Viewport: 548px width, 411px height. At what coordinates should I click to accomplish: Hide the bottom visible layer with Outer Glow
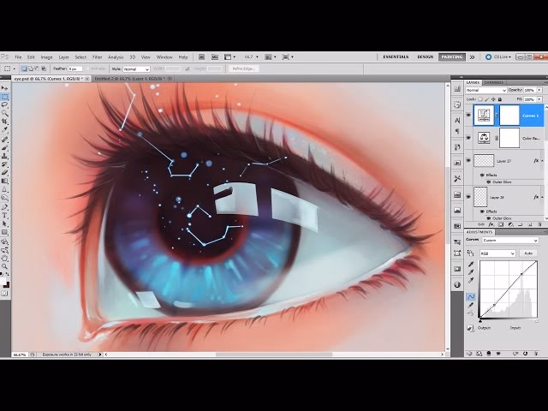[x=468, y=197]
